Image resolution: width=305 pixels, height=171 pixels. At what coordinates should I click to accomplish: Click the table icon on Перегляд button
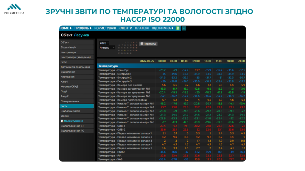click(142, 44)
